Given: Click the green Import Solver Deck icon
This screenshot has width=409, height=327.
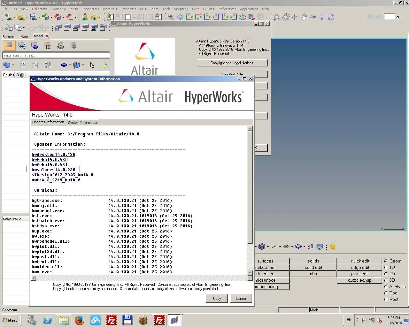Looking at the screenshot, I should click(x=45, y=17).
